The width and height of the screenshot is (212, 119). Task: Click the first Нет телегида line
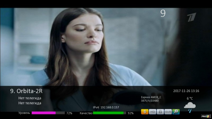pos(30,98)
